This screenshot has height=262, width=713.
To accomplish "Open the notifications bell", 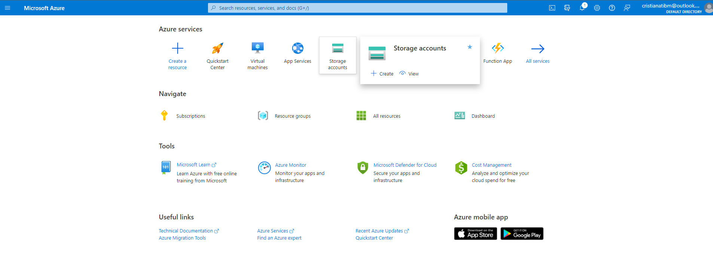I will coord(582,8).
